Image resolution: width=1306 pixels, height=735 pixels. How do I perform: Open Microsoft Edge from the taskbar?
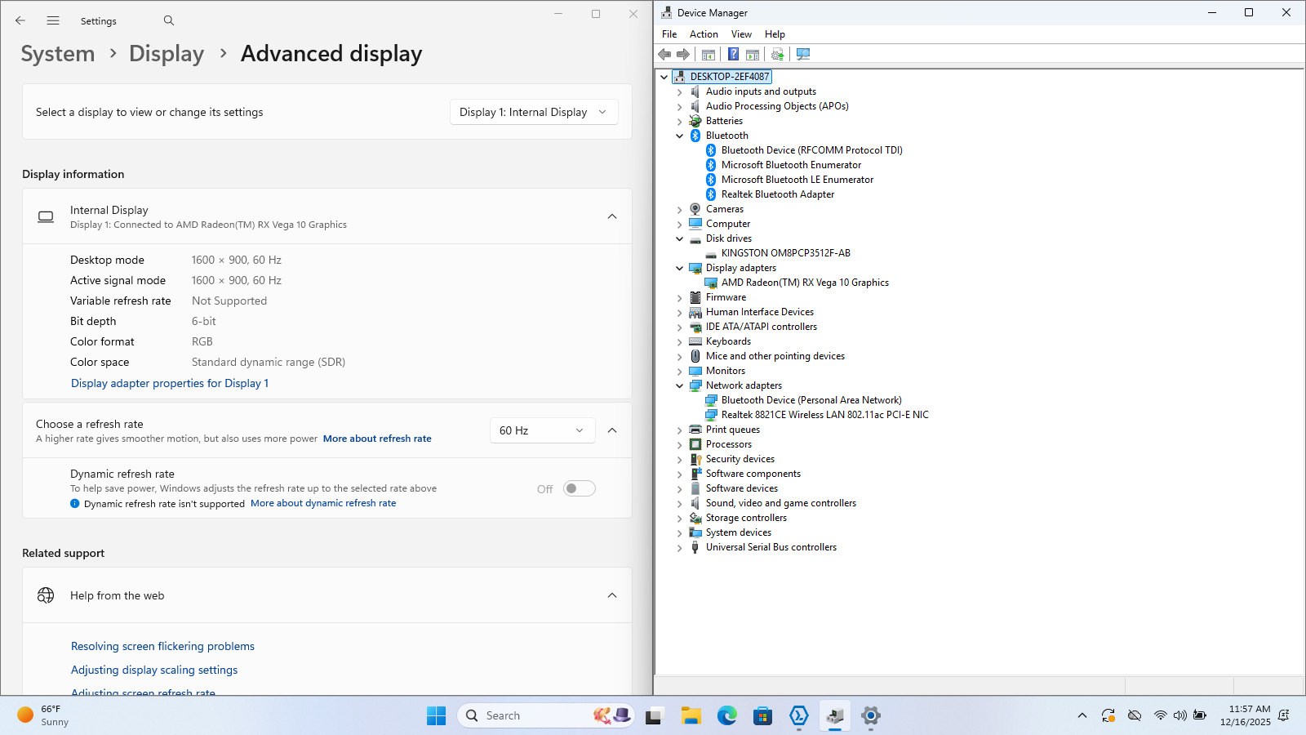tap(726, 716)
